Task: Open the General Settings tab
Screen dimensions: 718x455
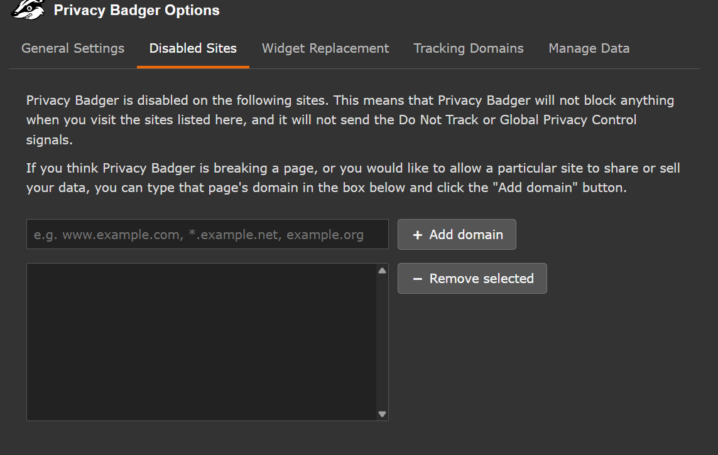Action: pos(73,48)
